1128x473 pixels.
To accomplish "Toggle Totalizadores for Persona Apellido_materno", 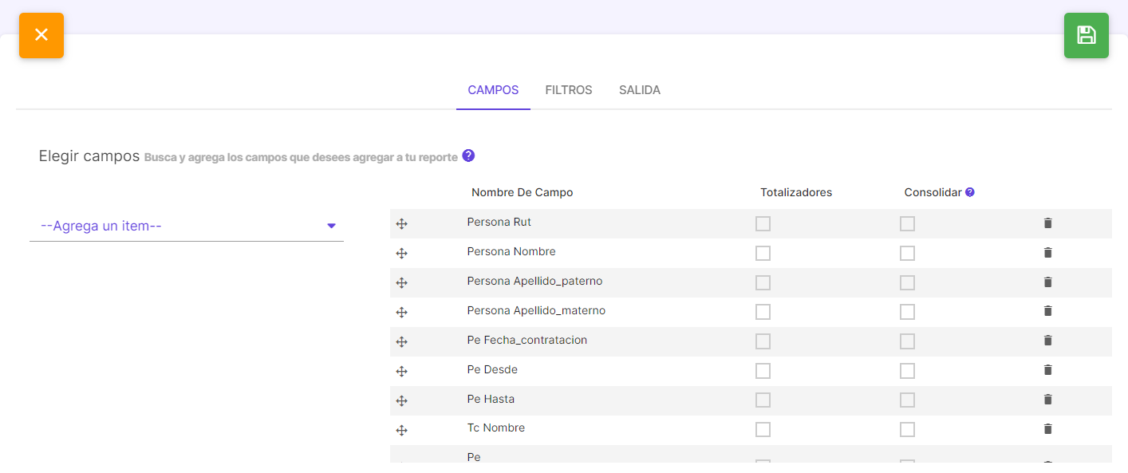I will tap(763, 312).
